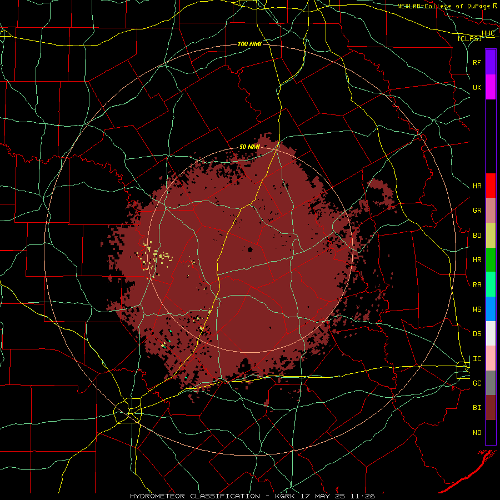
Task: Click the WS blue legend swatch
Action: [x=491, y=309]
